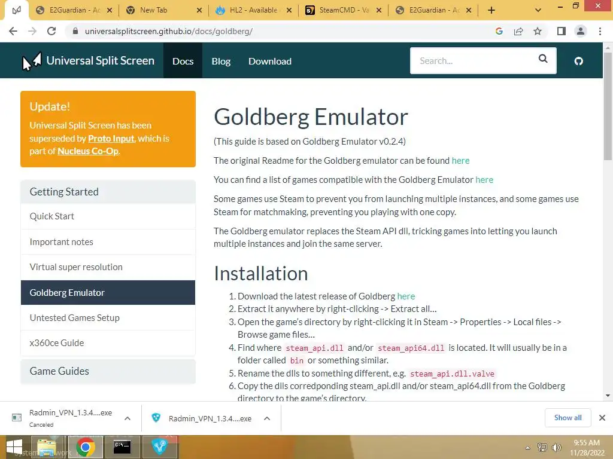Screen dimensions: 613x459
Task: Click the volume speaker tray icon
Action: coord(556,448)
